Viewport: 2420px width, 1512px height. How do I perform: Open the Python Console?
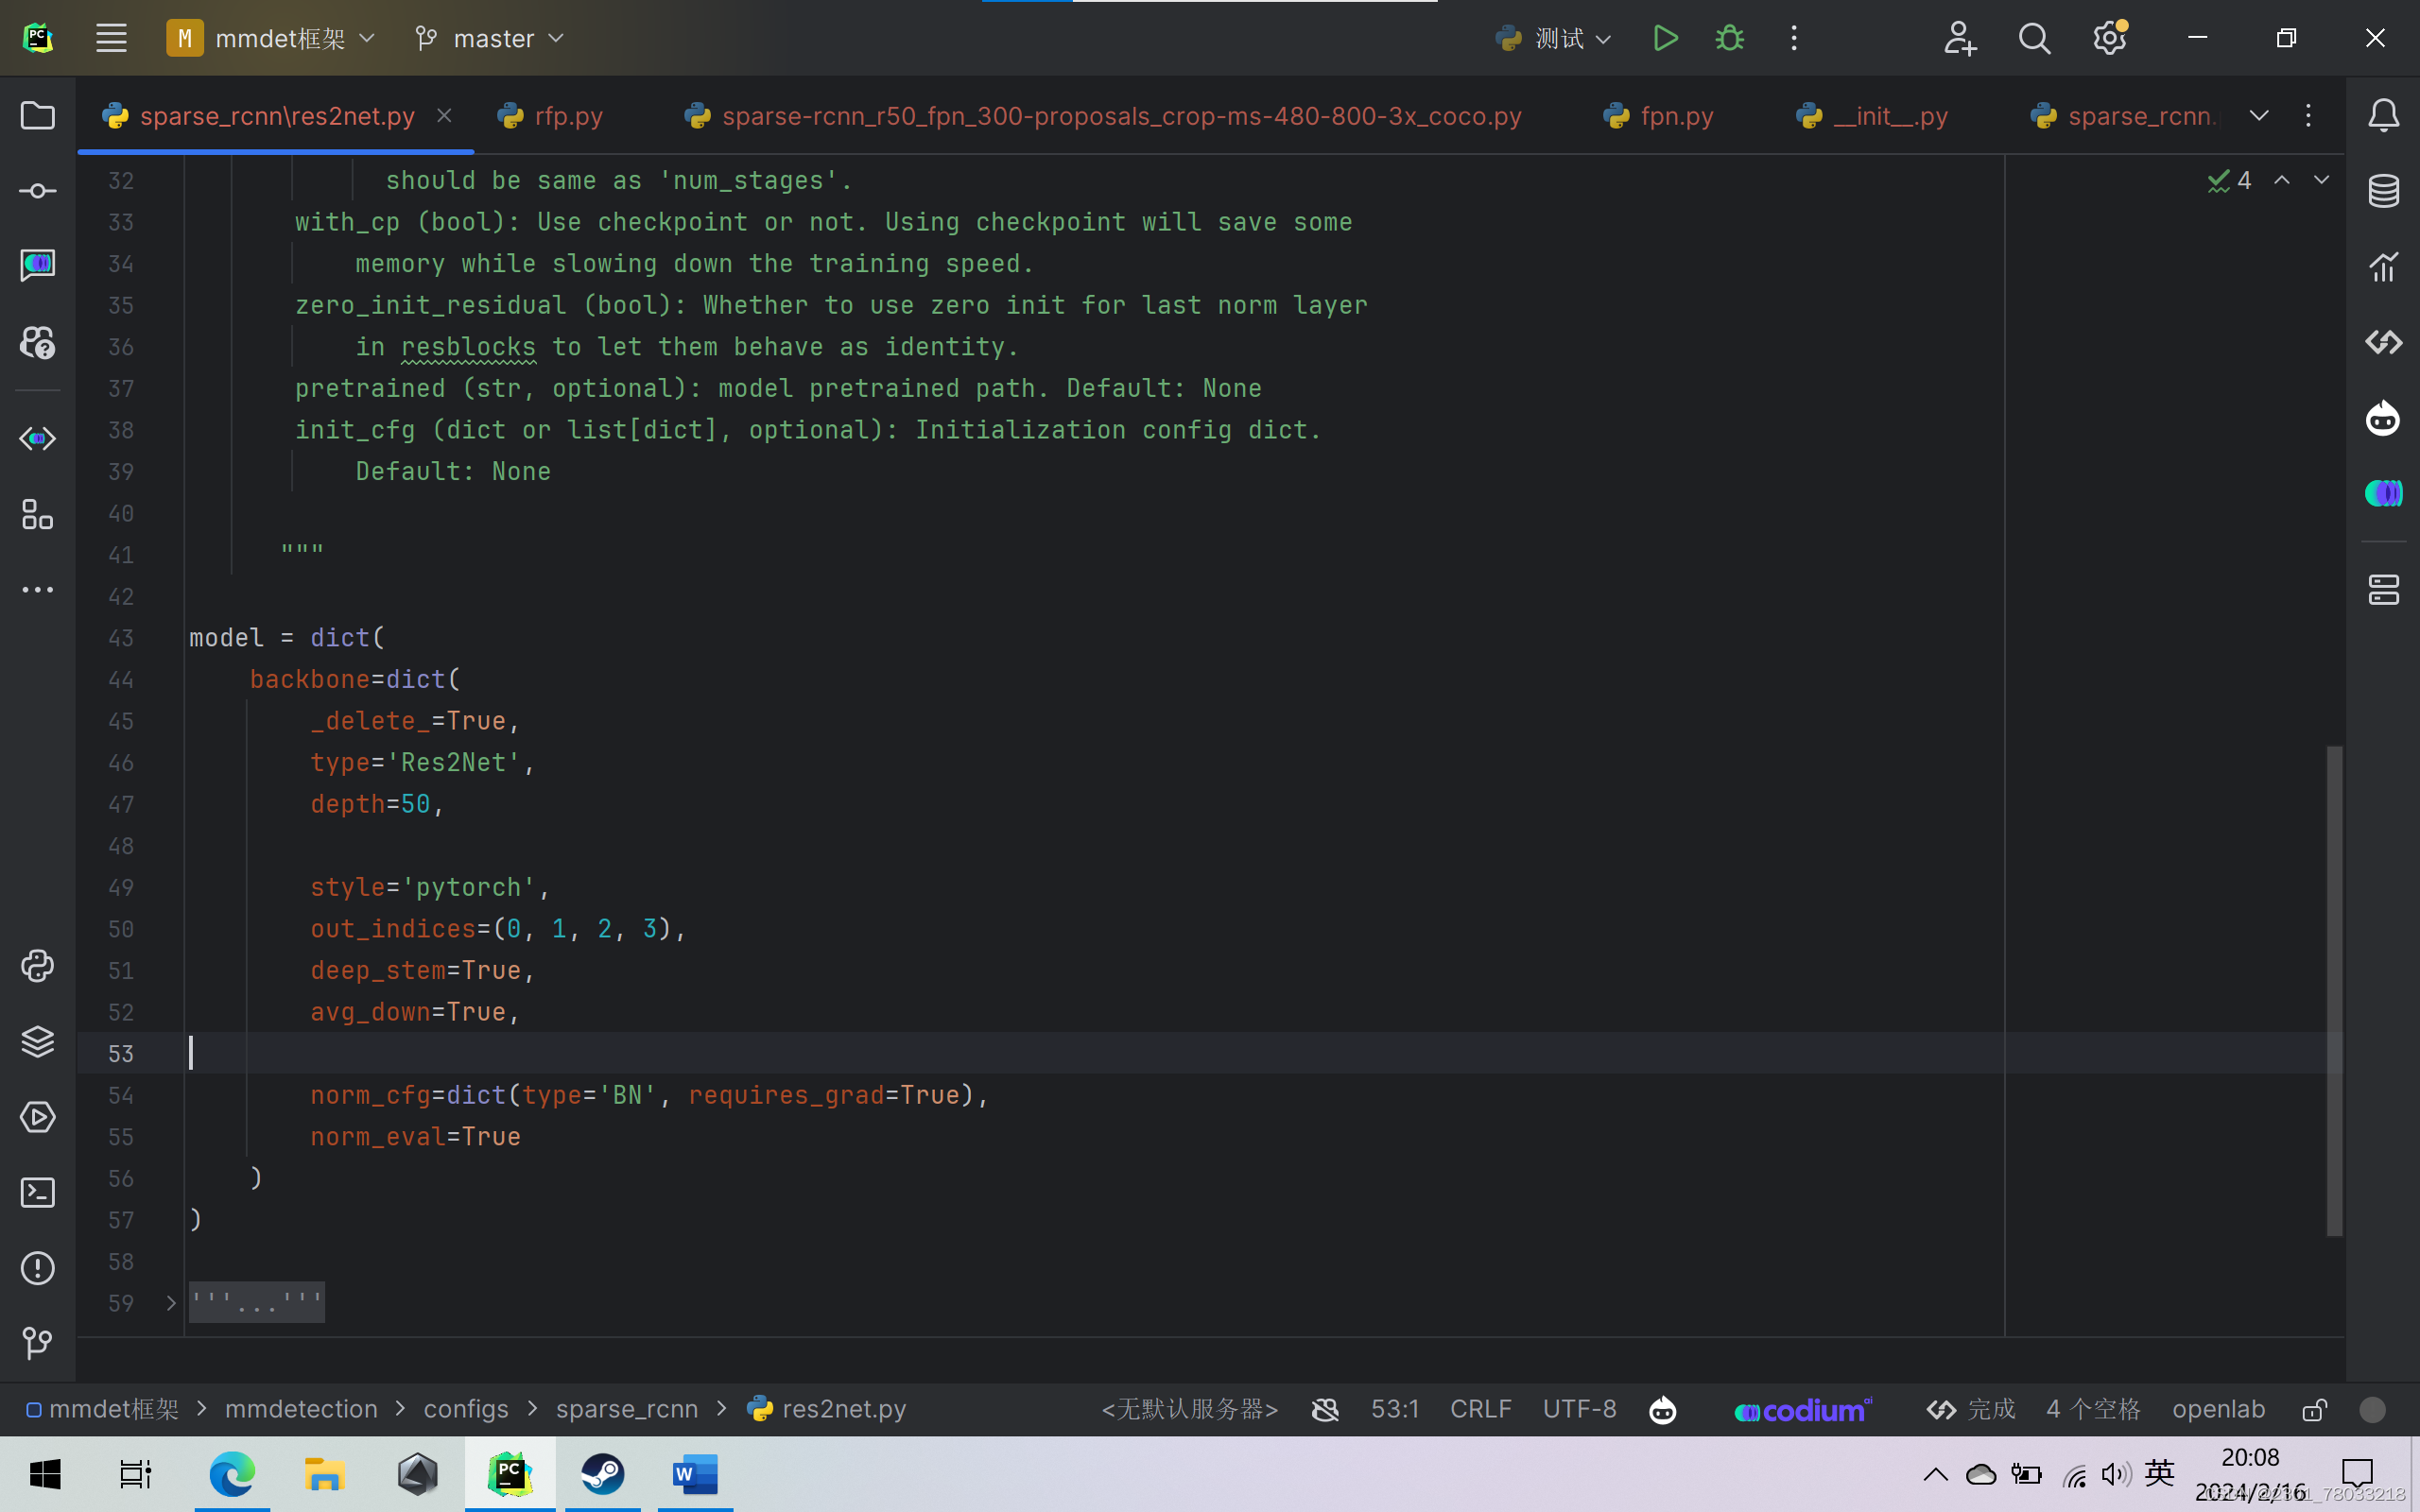tap(37, 966)
